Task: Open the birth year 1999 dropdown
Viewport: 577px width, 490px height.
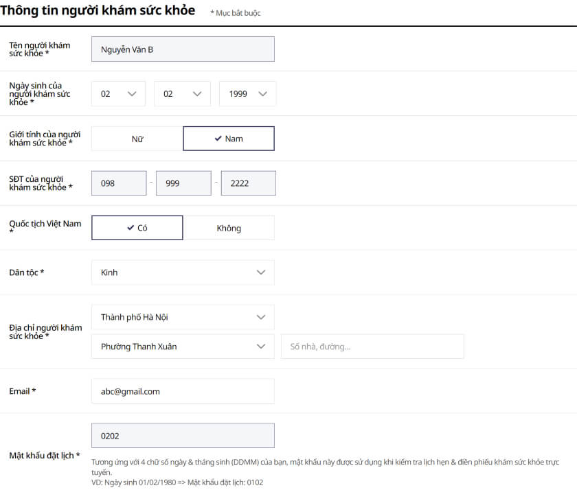Action: [247, 94]
